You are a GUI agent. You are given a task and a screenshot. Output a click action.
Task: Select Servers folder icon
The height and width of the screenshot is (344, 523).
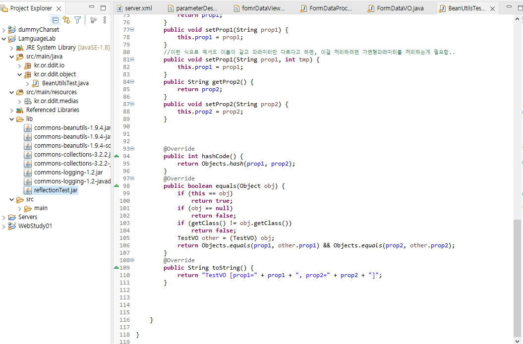(x=12, y=217)
